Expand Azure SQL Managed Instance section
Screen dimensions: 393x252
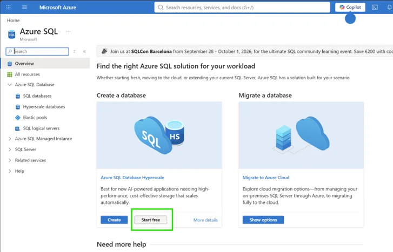point(10,139)
